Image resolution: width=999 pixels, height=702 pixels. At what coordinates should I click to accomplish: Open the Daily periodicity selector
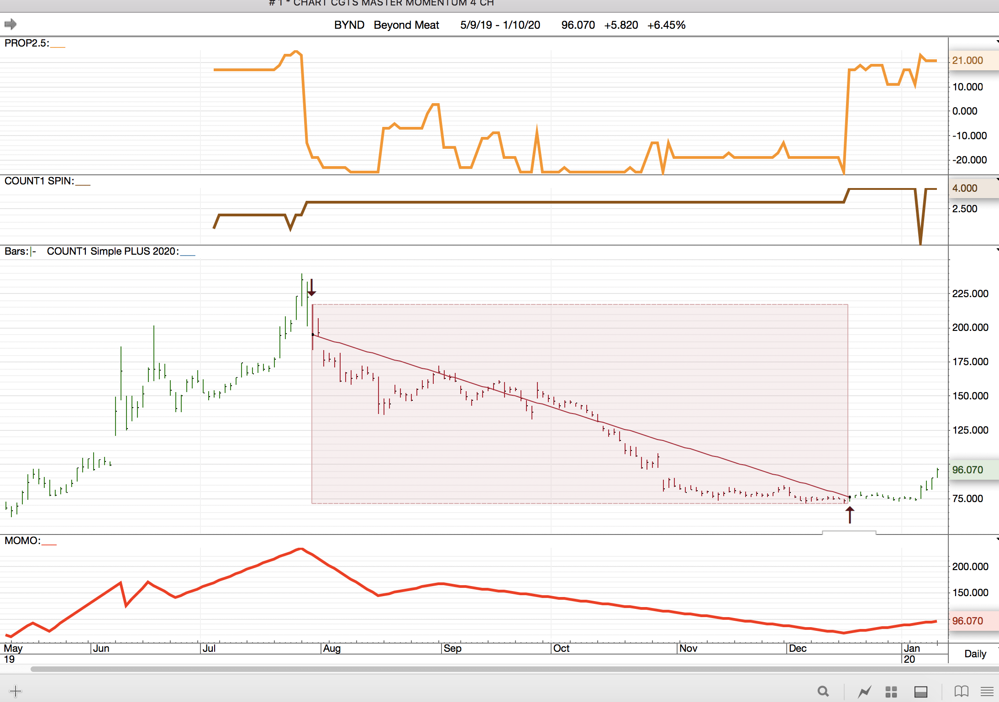[x=975, y=654]
